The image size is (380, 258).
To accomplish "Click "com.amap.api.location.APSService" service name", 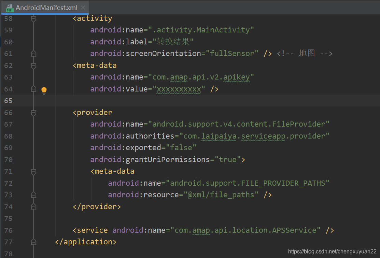I will pyautogui.click(x=245, y=230).
